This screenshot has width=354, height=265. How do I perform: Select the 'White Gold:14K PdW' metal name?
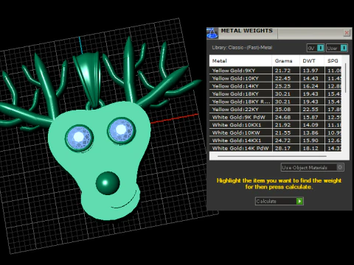(240, 149)
